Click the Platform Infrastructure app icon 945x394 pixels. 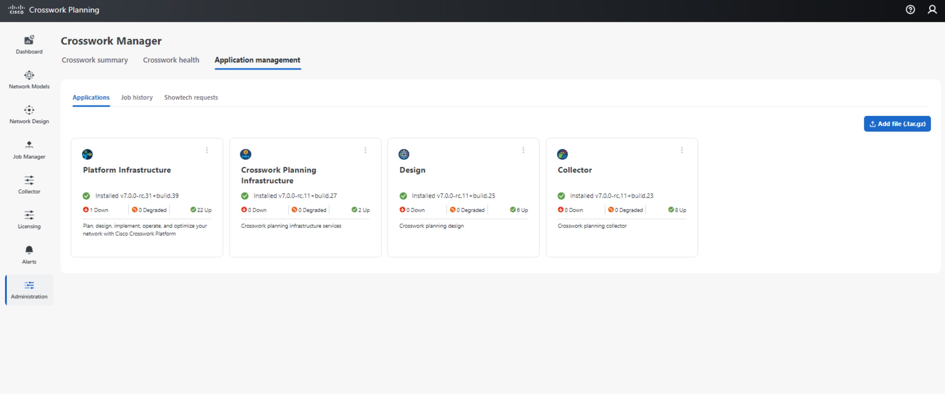[87, 154]
